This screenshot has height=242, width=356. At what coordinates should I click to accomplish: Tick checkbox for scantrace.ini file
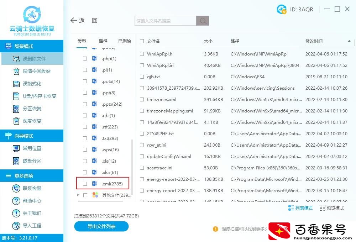142,168
